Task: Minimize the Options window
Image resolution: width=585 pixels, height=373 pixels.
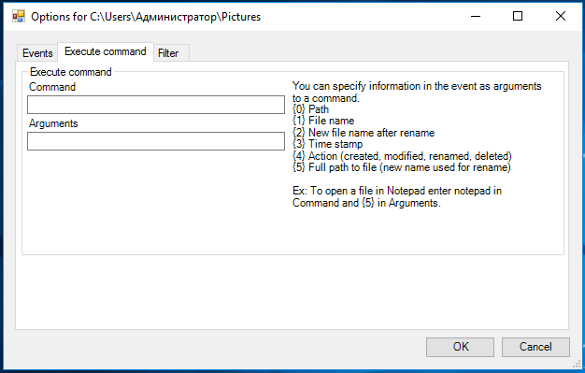Action: pyautogui.click(x=476, y=16)
